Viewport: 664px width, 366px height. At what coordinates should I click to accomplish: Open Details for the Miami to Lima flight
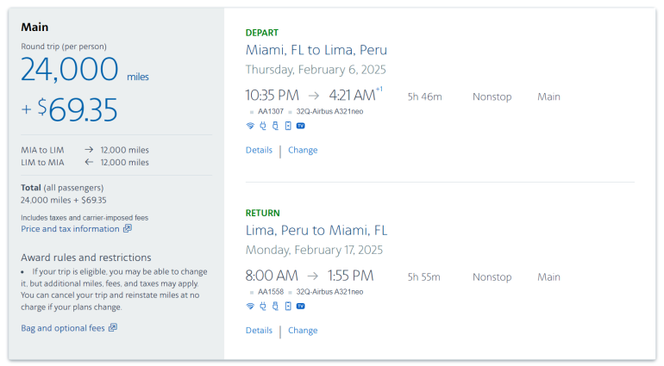(x=259, y=150)
